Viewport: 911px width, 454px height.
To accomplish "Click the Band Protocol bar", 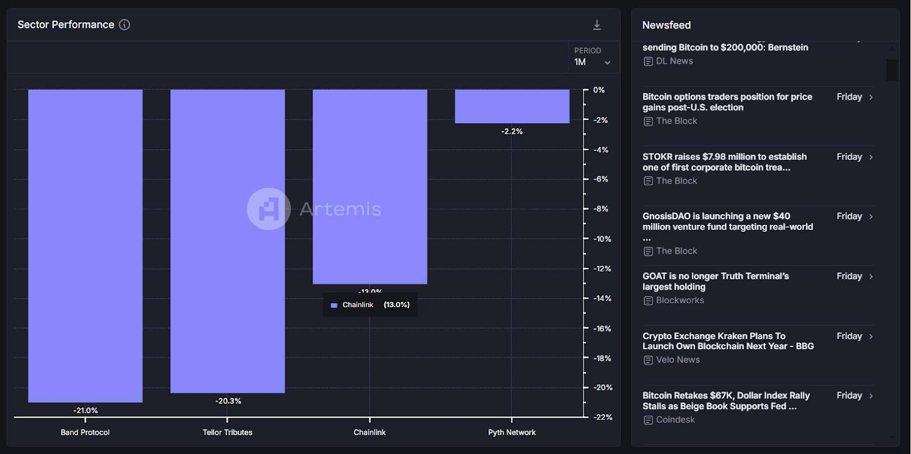I will (85, 246).
